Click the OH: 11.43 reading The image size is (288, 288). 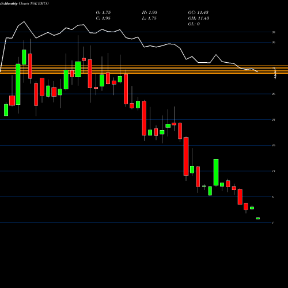click(199, 18)
